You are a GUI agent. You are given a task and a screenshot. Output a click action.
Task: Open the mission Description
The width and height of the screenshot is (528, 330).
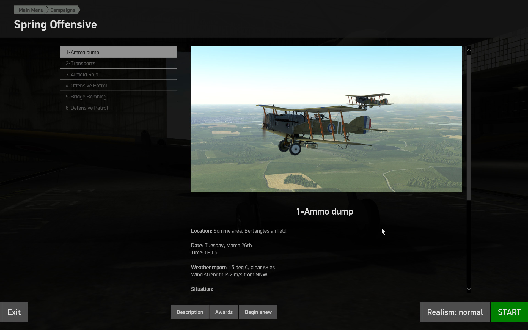(189, 312)
